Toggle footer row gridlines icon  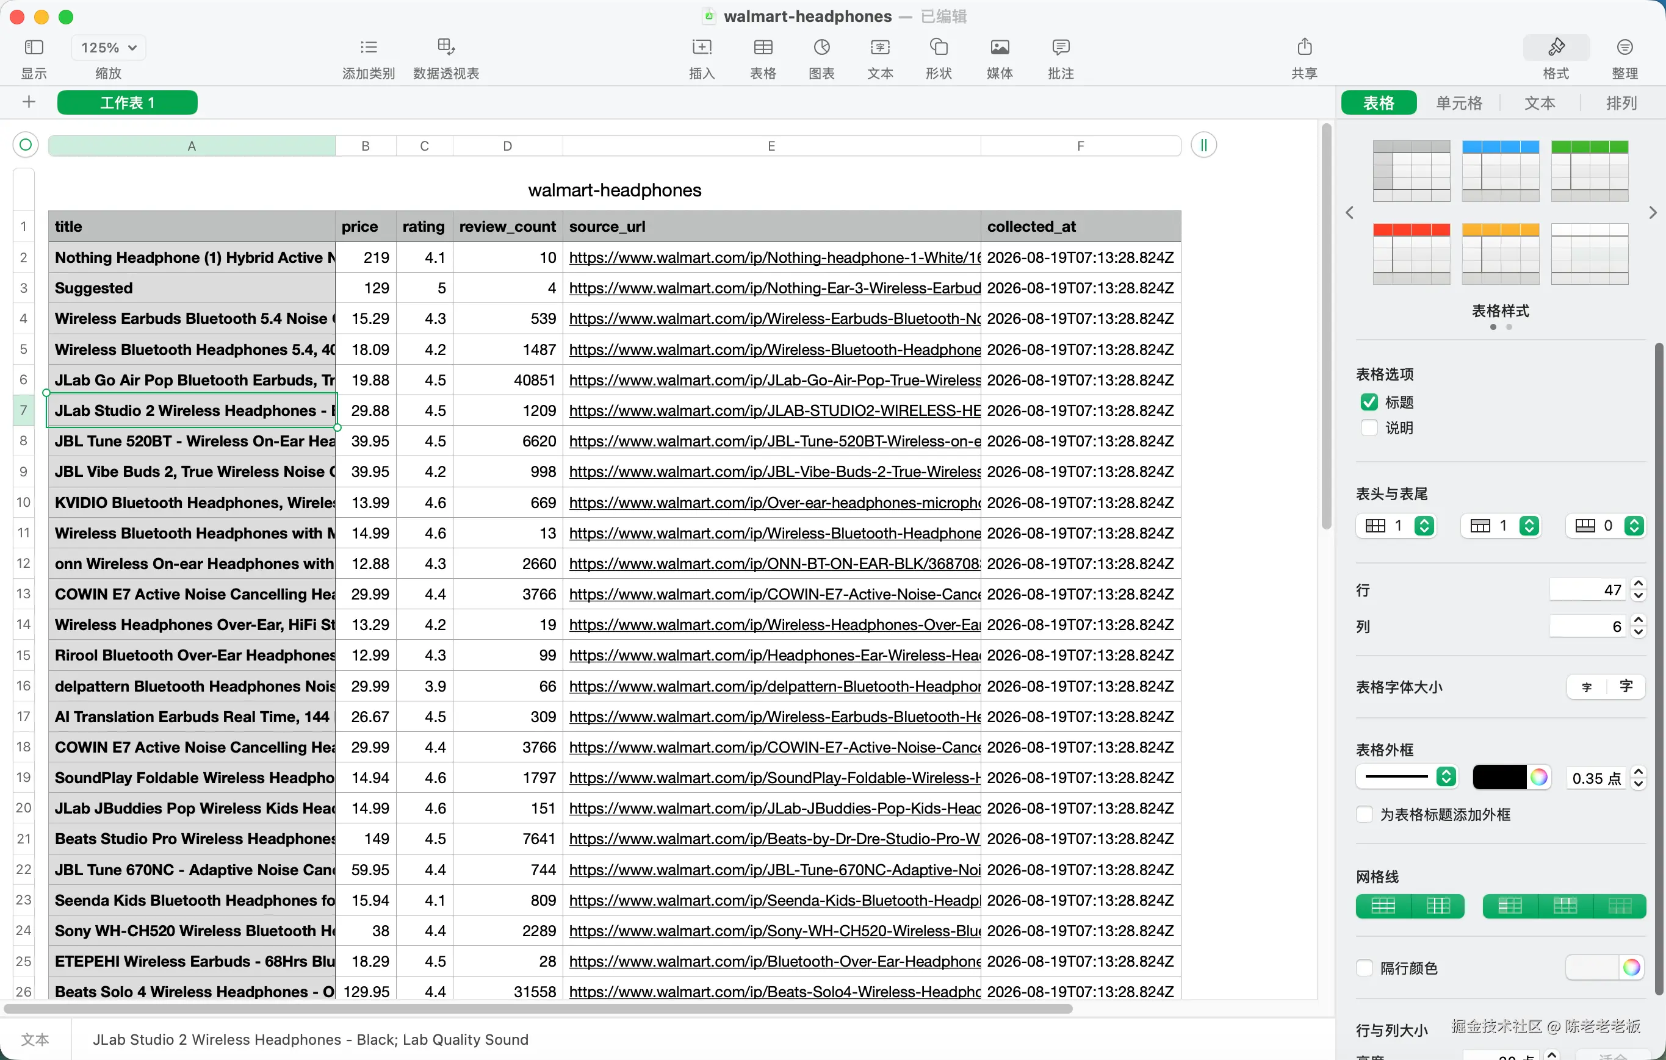(1619, 906)
